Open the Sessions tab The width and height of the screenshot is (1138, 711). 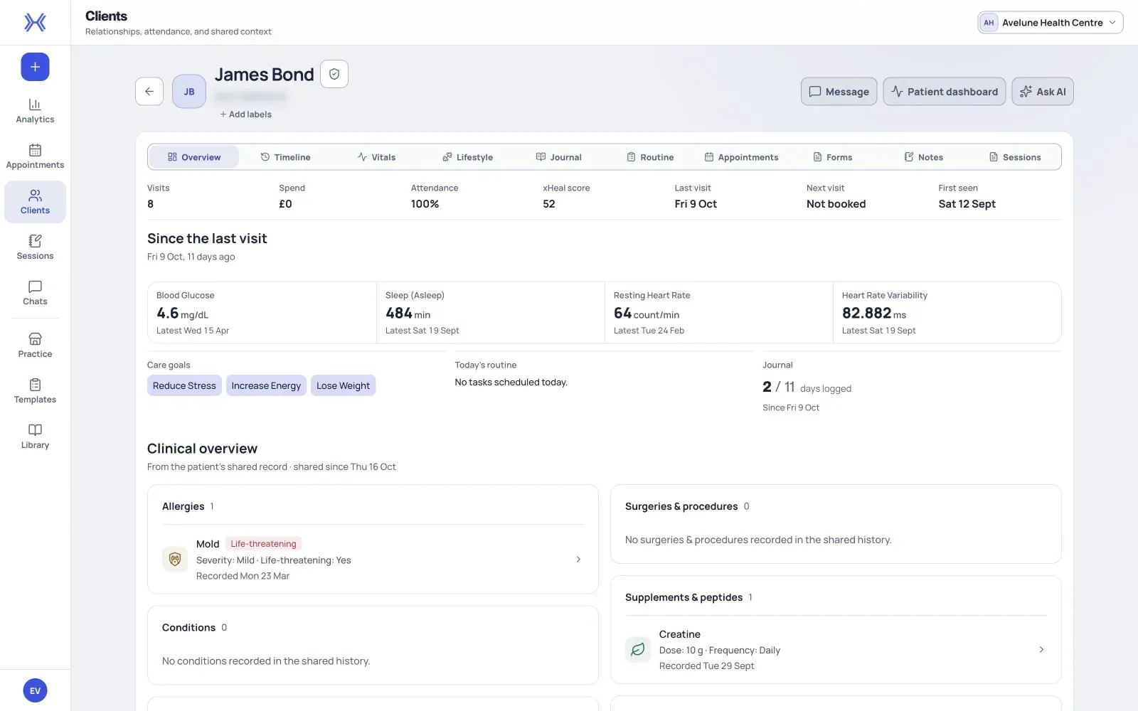tap(1015, 157)
